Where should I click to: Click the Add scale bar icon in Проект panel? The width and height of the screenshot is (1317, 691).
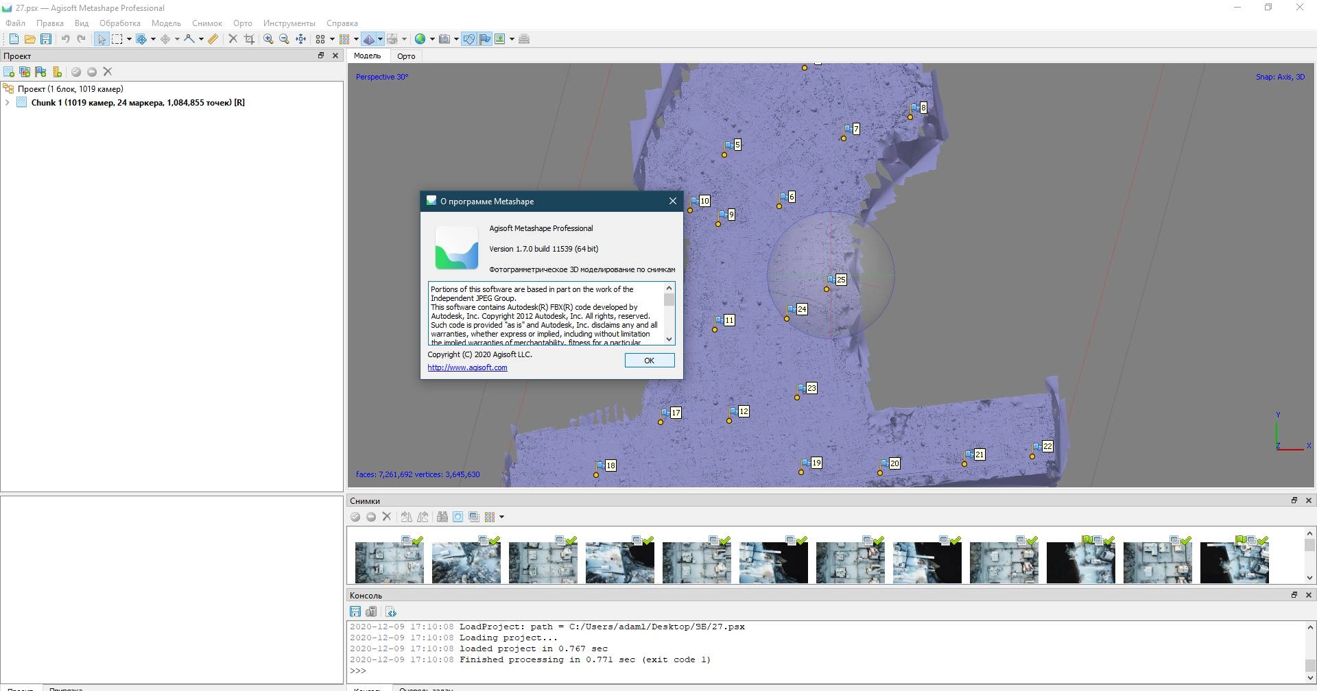click(x=57, y=72)
